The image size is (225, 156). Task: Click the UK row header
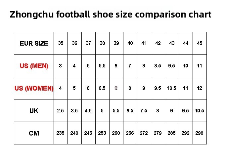coord(34,111)
